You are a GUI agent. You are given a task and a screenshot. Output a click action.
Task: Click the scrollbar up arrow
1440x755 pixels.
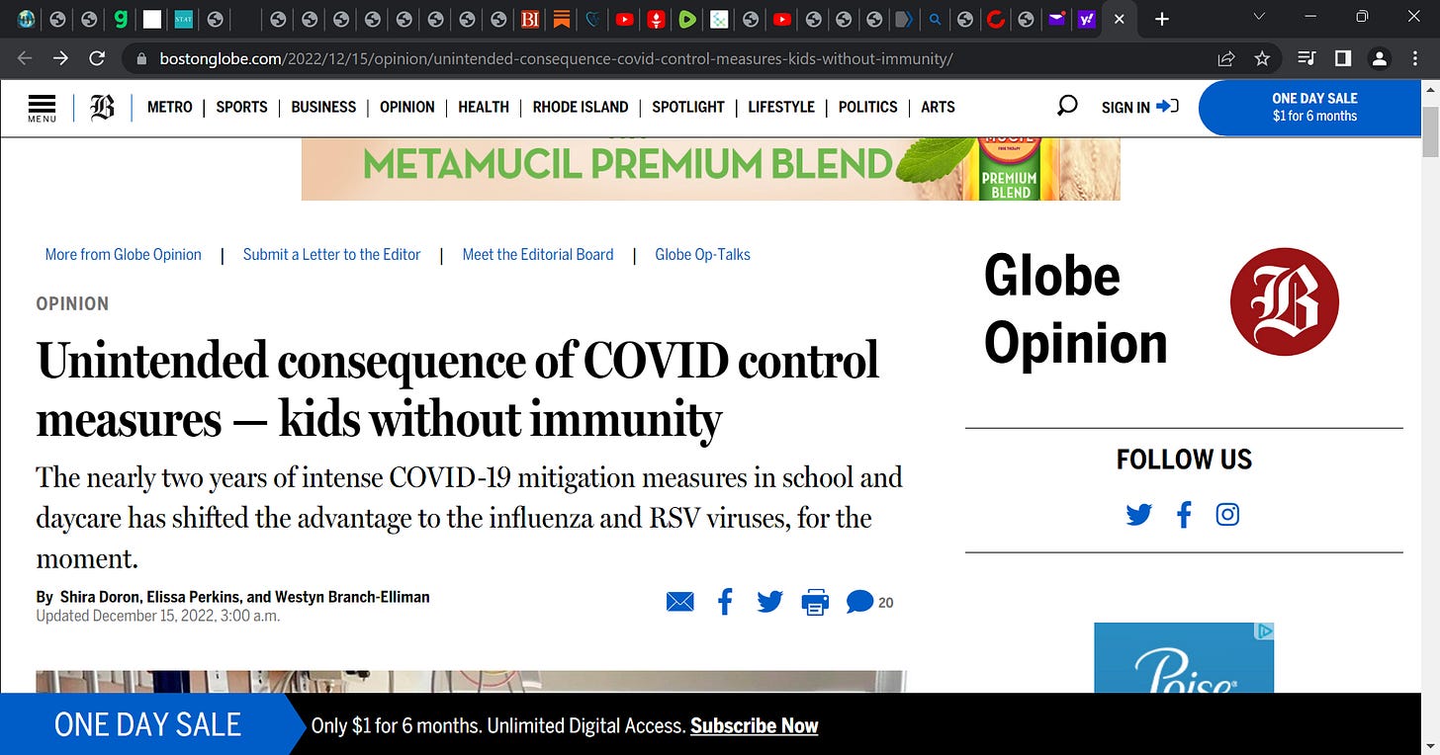[1431, 89]
